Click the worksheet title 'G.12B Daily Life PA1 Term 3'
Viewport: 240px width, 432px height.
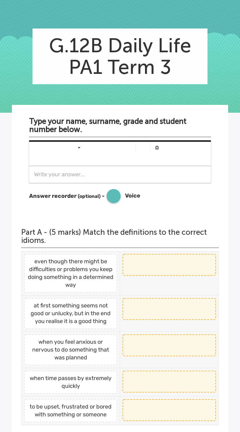point(120,56)
